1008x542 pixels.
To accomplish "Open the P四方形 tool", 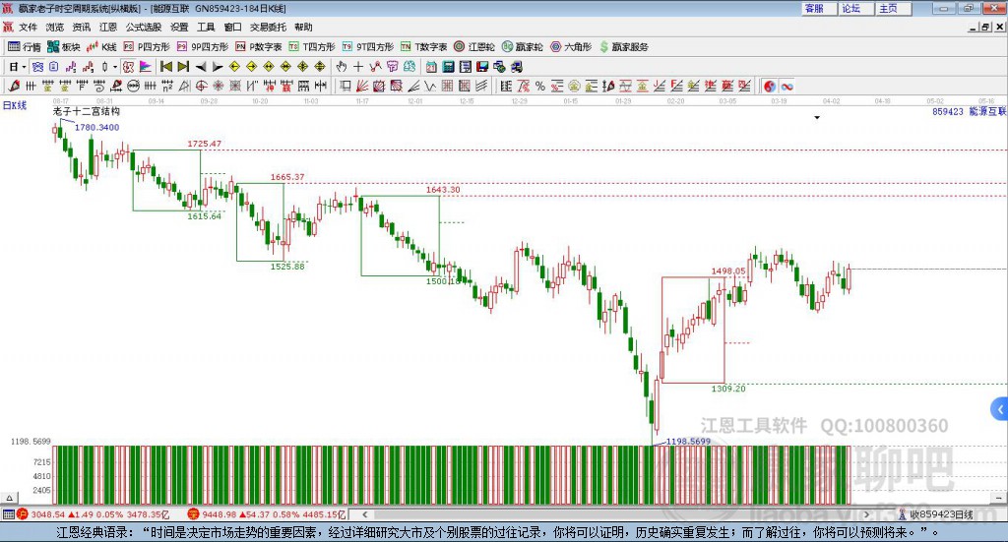I will (147, 47).
